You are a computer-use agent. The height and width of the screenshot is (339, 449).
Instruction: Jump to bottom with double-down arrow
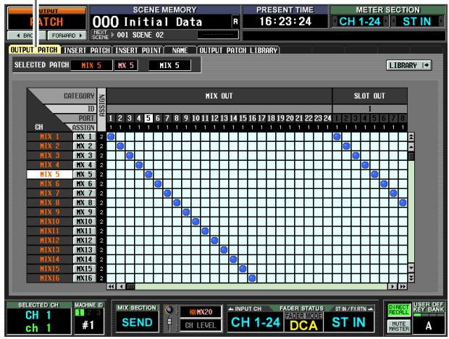coord(411,277)
